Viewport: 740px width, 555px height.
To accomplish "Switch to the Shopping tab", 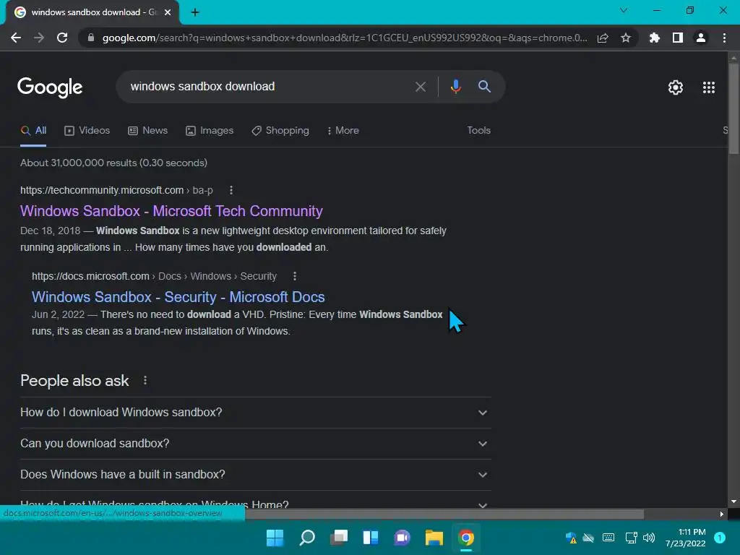I will [280, 131].
